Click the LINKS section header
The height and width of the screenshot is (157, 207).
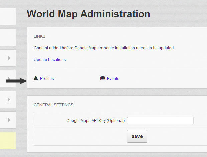pos(39,36)
